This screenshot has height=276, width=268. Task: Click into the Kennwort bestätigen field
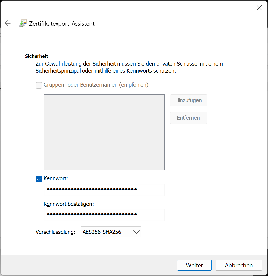pyautogui.click(x=104, y=215)
